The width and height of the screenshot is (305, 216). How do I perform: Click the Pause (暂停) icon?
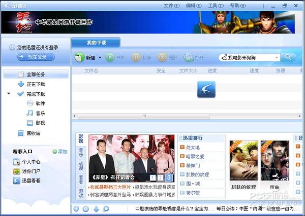pyautogui.click(x=136, y=57)
